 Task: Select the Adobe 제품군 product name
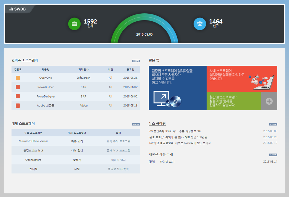pyautogui.click(x=45, y=106)
